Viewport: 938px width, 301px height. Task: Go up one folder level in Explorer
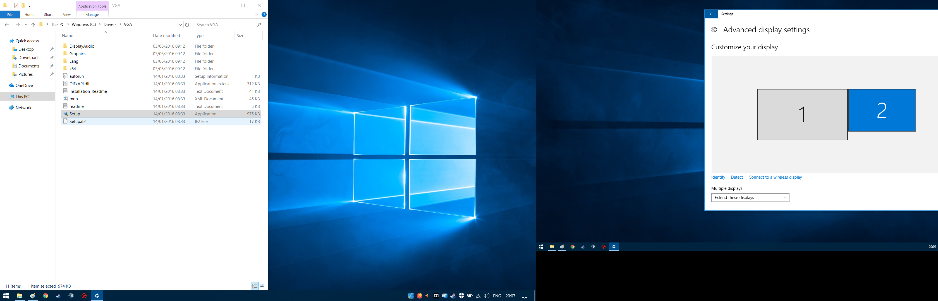point(33,25)
